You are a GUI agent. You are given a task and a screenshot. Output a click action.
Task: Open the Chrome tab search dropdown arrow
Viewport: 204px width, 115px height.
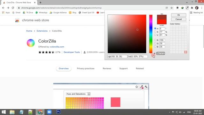click(187, 3)
